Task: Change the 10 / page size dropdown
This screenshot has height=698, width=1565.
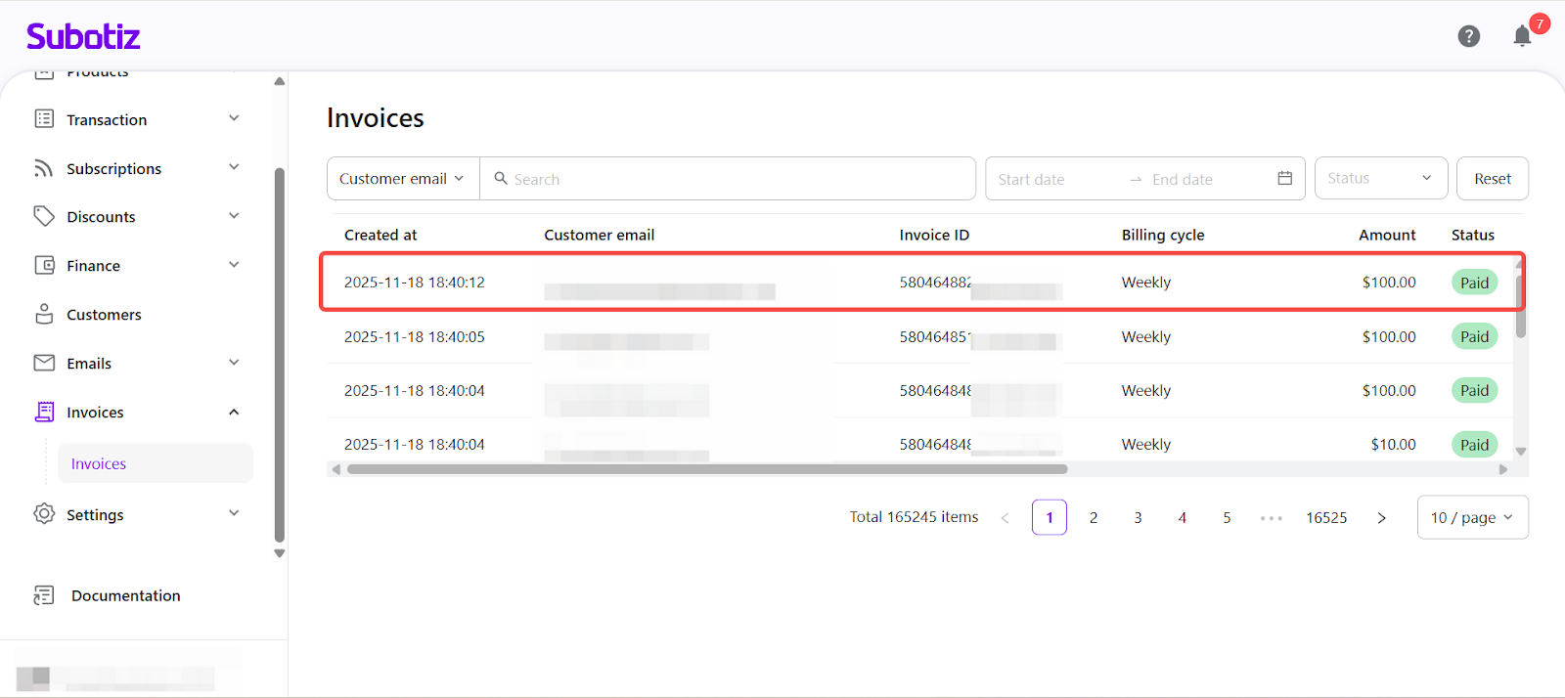Action: click(1471, 517)
